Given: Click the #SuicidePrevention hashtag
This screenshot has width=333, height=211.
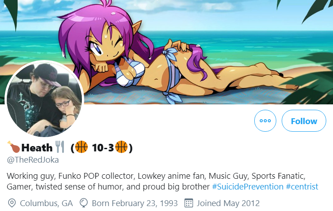Looking at the screenshot, I should 247,187.
